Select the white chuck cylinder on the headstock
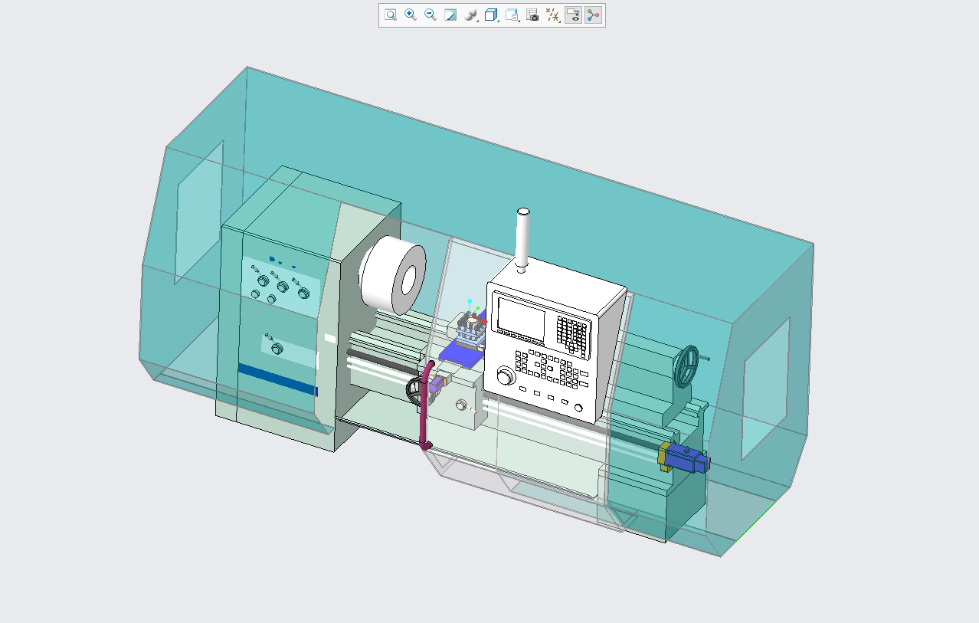This screenshot has height=623, width=979. coord(392,275)
